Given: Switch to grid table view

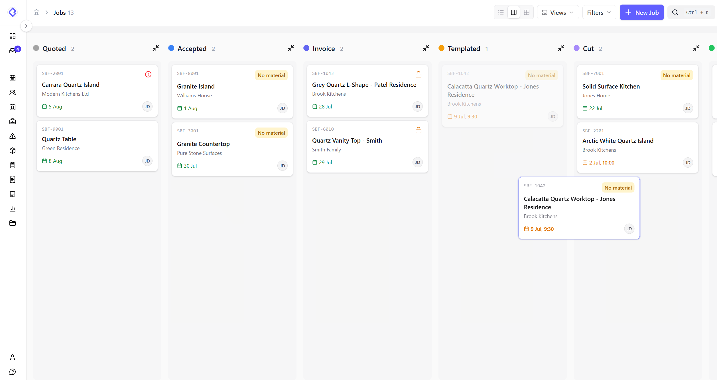Looking at the screenshot, I should pyautogui.click(x=527, y=13).
